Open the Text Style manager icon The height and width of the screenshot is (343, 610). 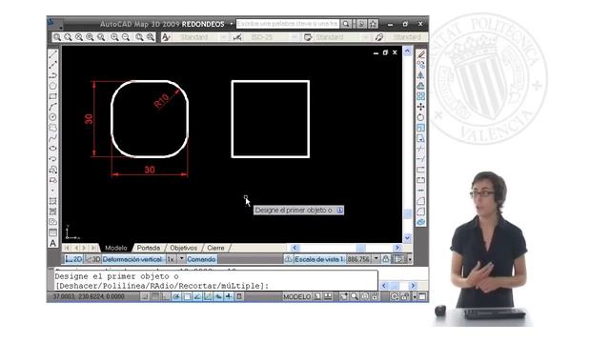point(166,37)
